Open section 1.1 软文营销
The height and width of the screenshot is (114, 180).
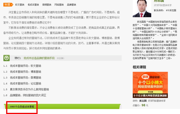click(x=22, y=66)
